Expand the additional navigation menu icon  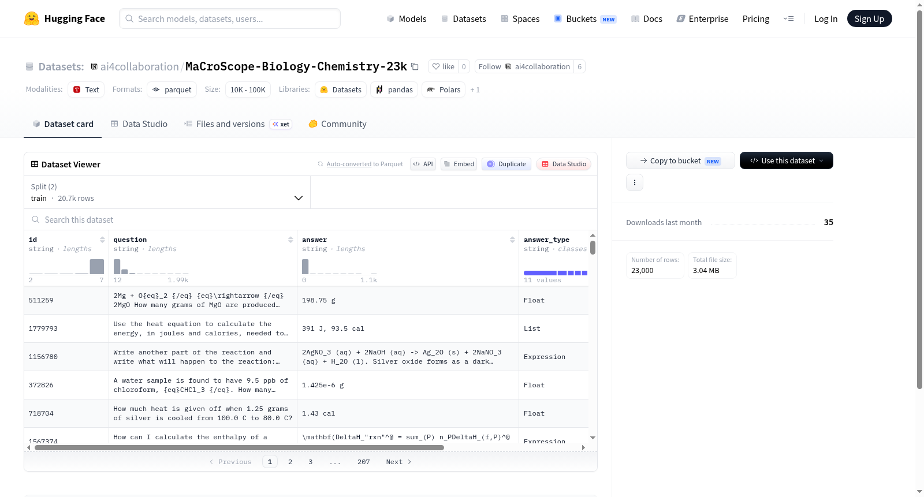coord(788,18)
